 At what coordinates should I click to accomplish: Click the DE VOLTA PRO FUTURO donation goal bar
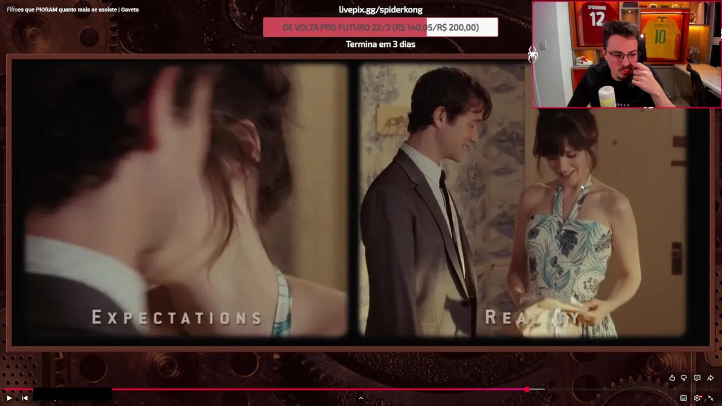[381, 28]
